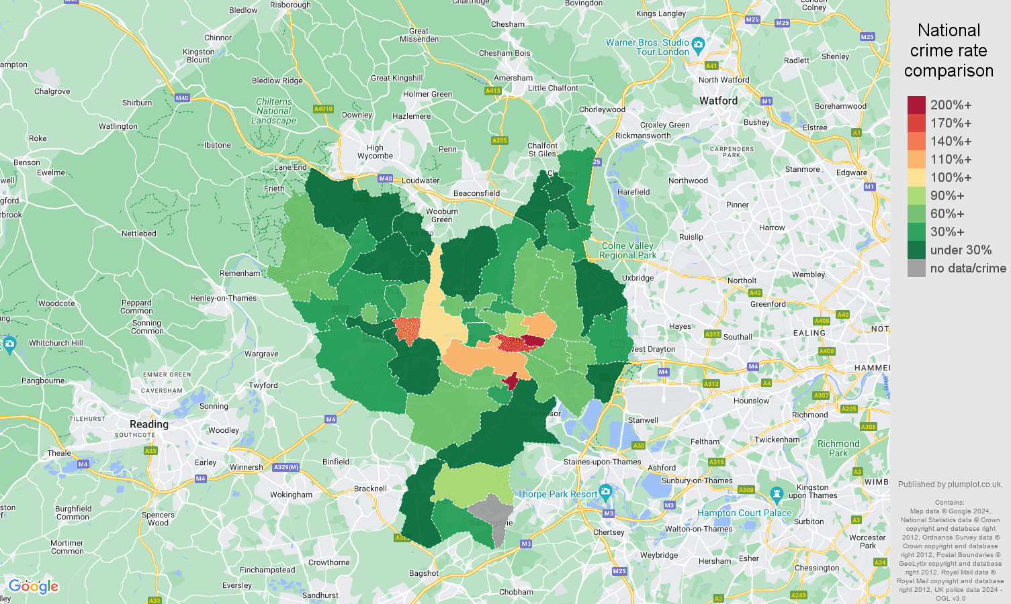Viewport: 1011px width, 604px height.
Task: Click the Weybridge label
Action: pos(659,555)
